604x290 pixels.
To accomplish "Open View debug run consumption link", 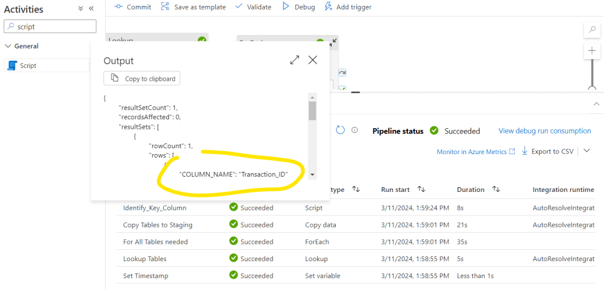I will pos(544,131).
